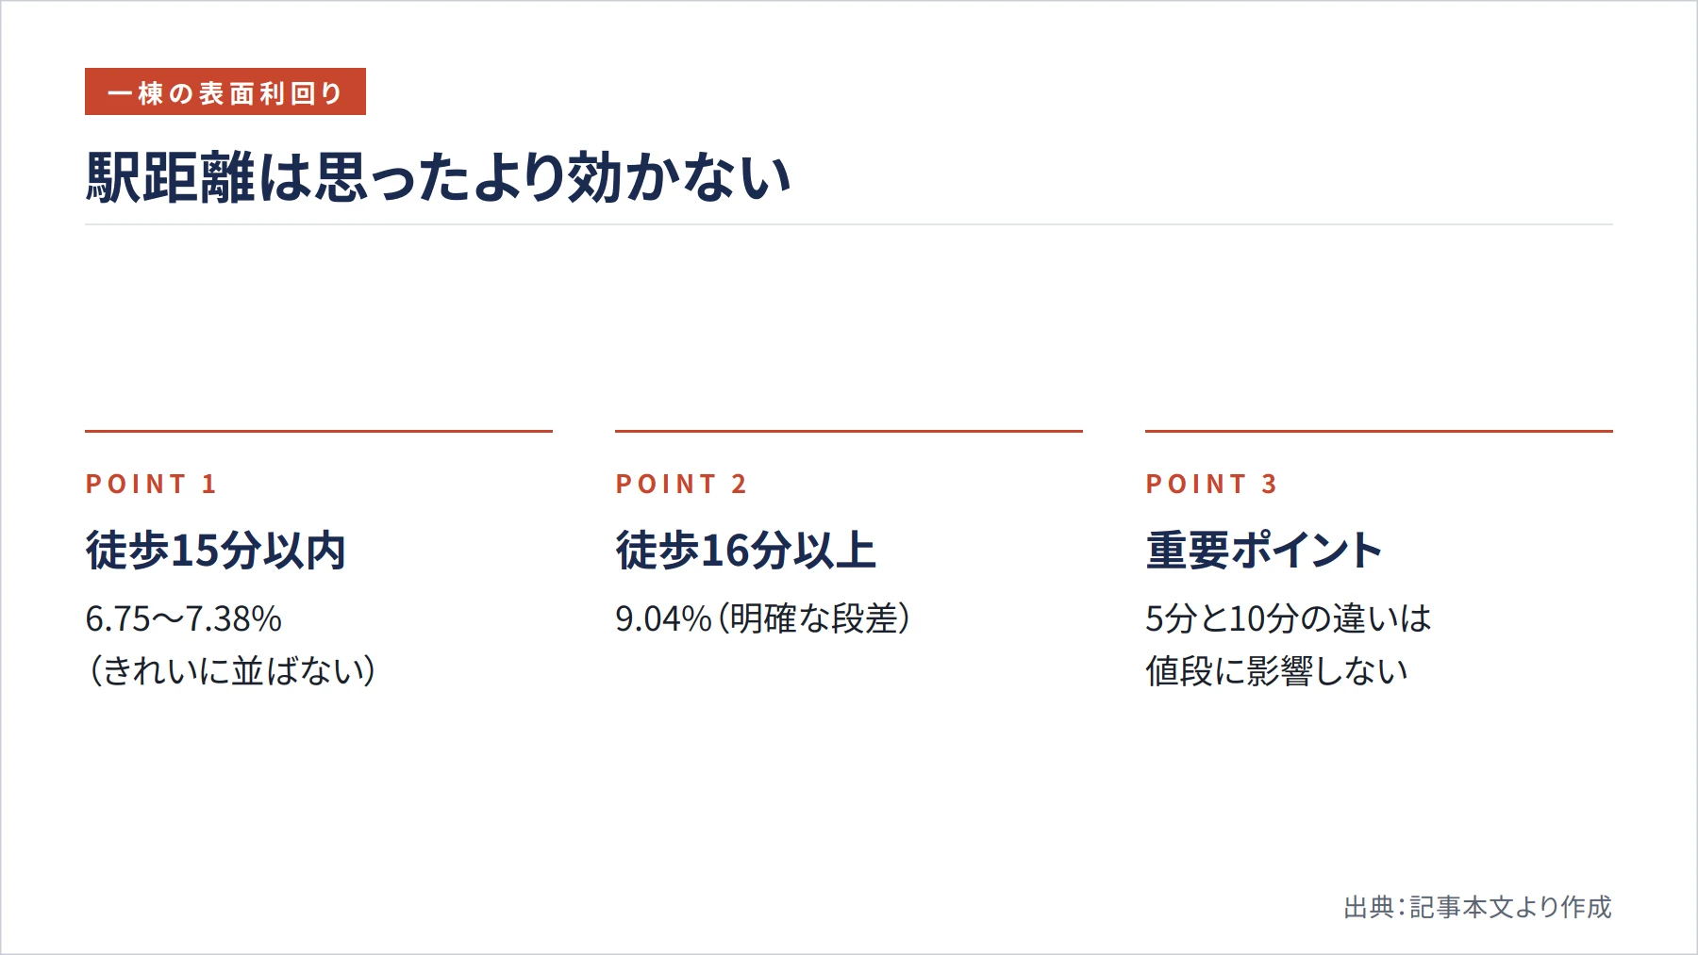The width and height of the screenshot is (1698, 955).
Task: Select the heading 徒歩16分以上
Action: 745,551
